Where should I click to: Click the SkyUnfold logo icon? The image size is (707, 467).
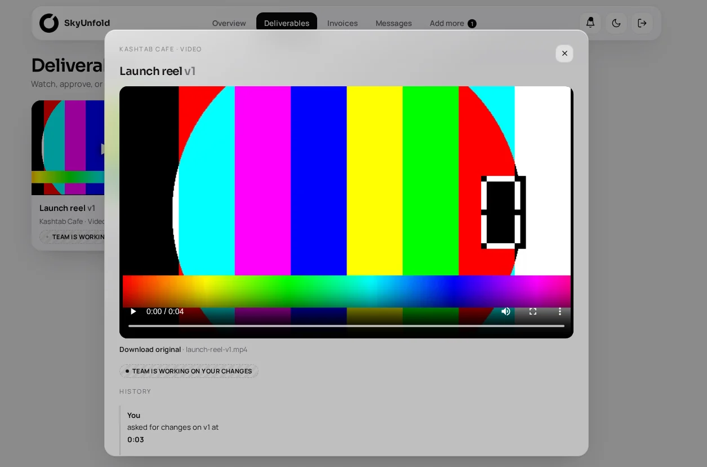coord(49,23)
